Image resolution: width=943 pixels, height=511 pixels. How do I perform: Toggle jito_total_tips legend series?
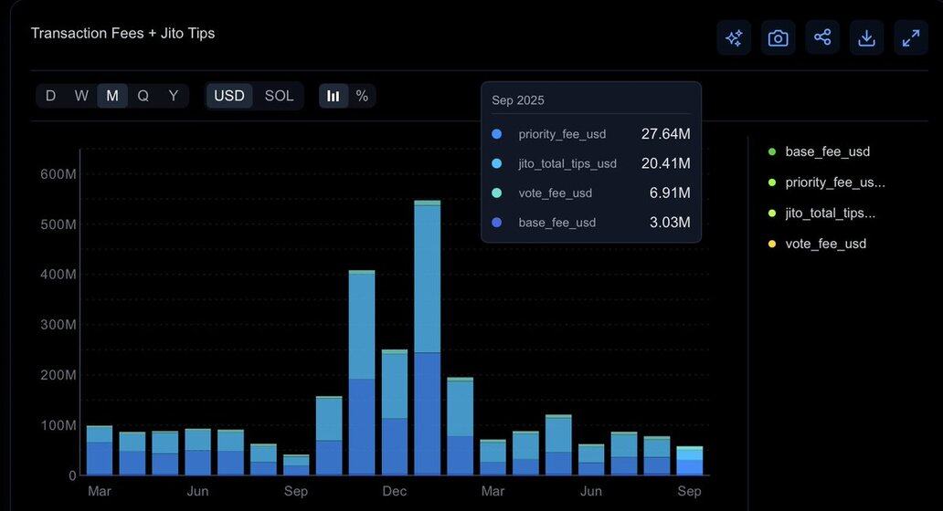pyautogui.click(x=829, y=214)
